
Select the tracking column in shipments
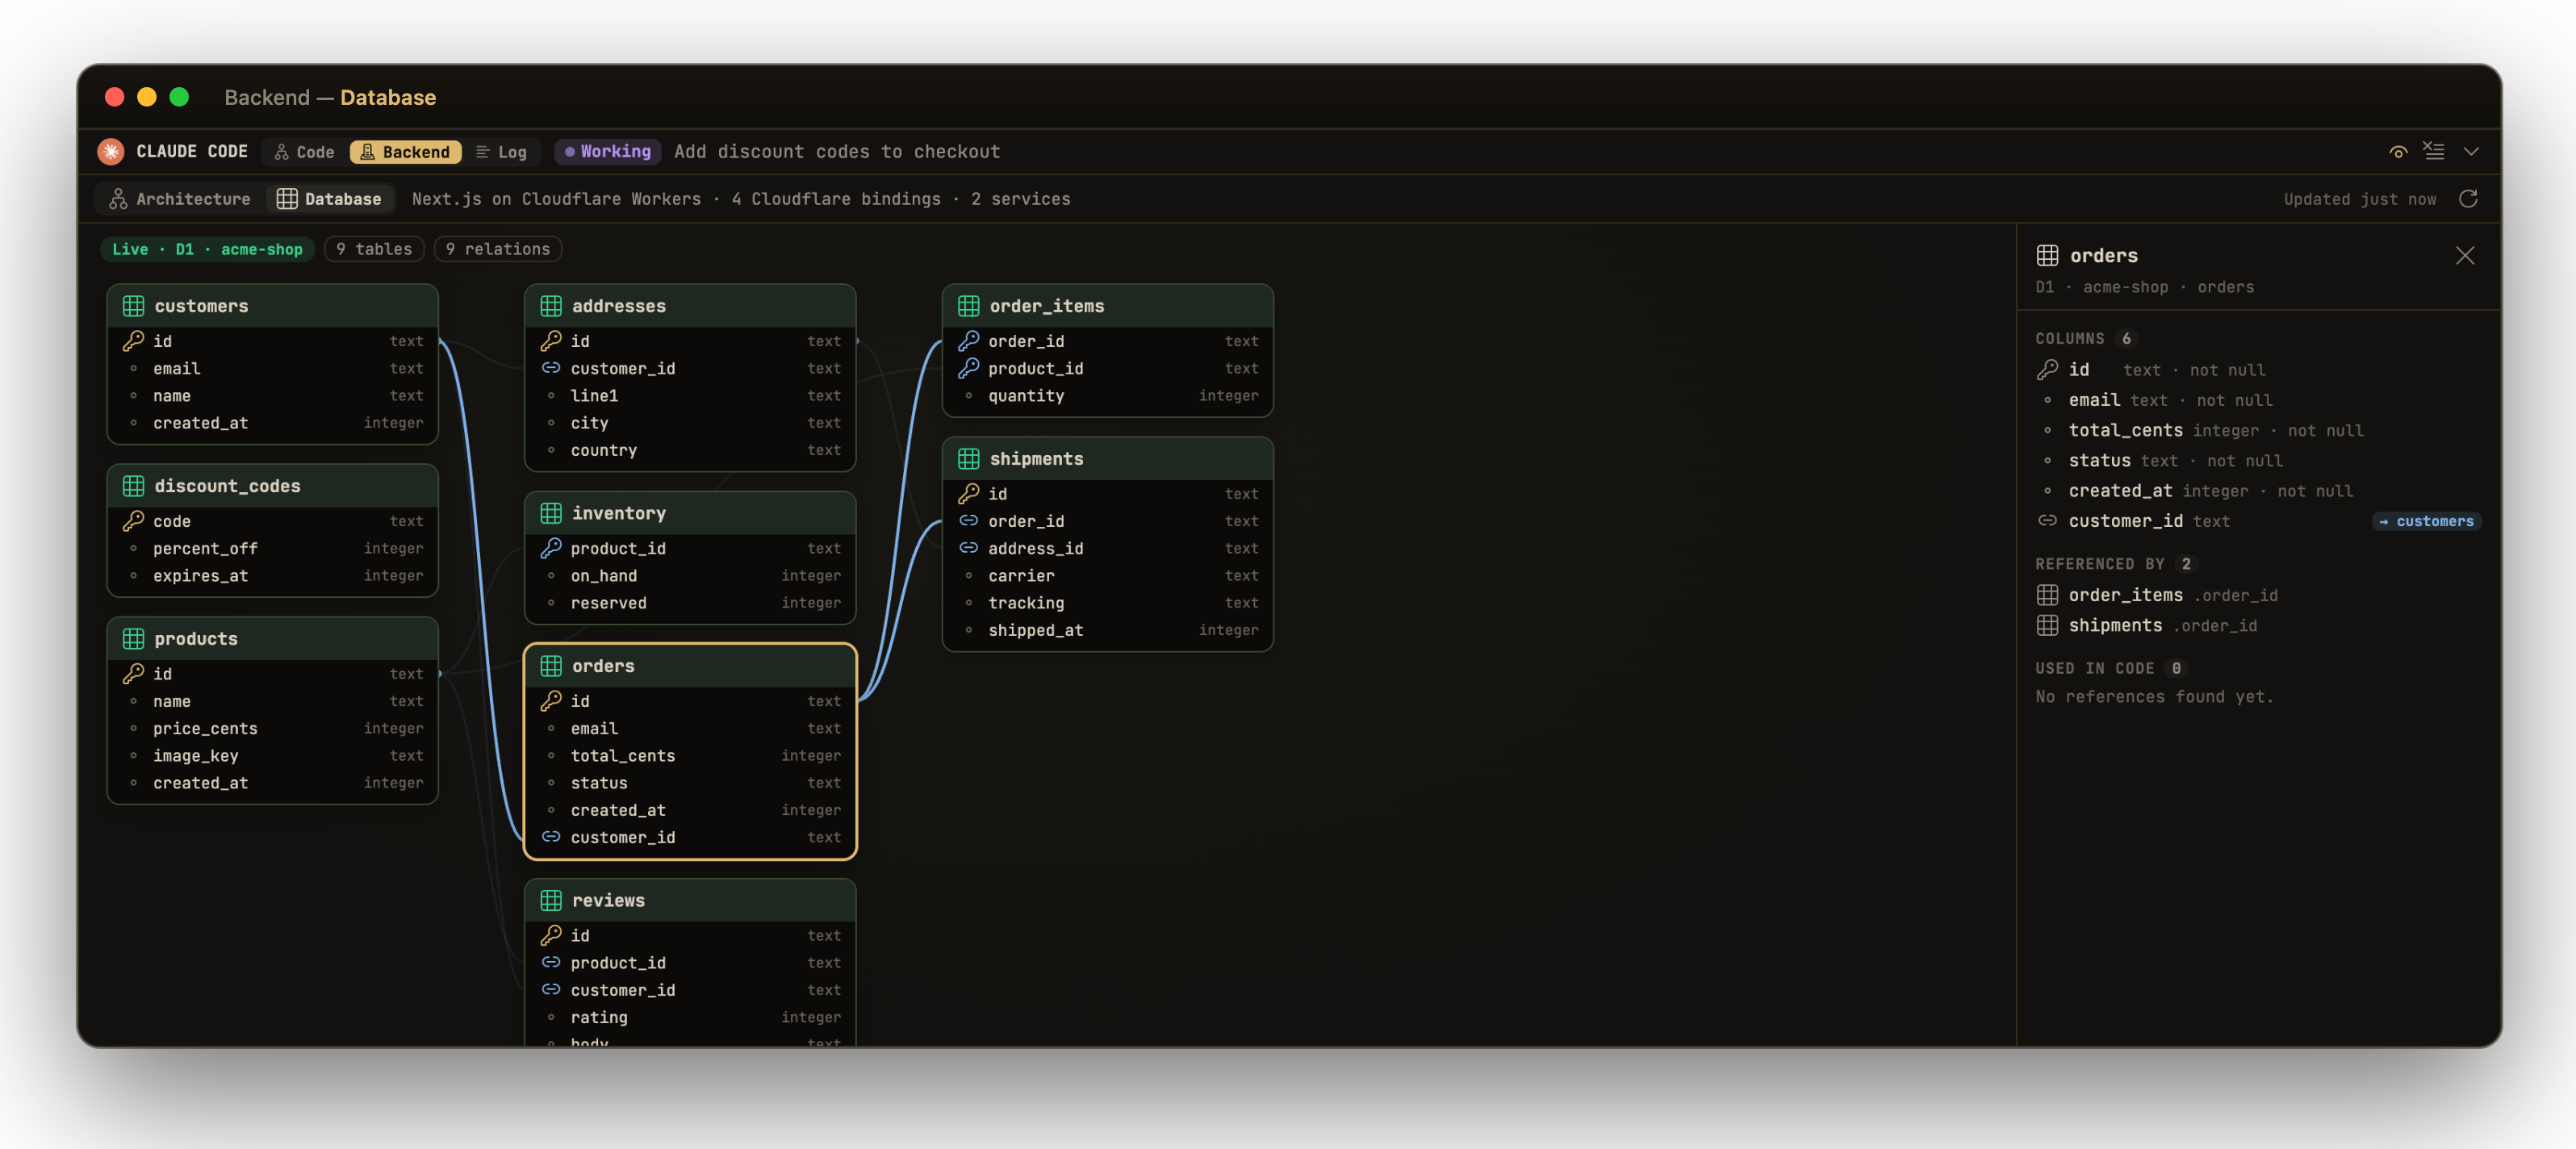coord(1108,603)
